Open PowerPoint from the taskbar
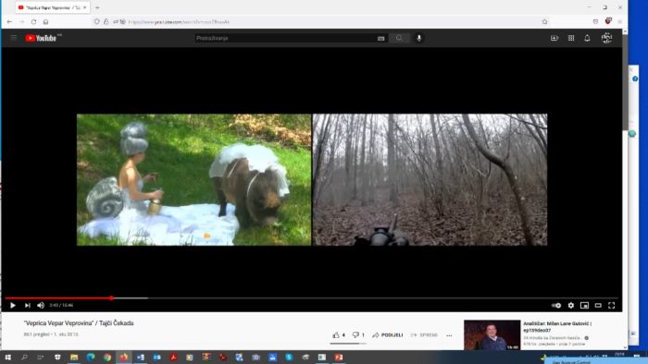The width and height of the screenshot is (648, 364). [x=339, y=357]
